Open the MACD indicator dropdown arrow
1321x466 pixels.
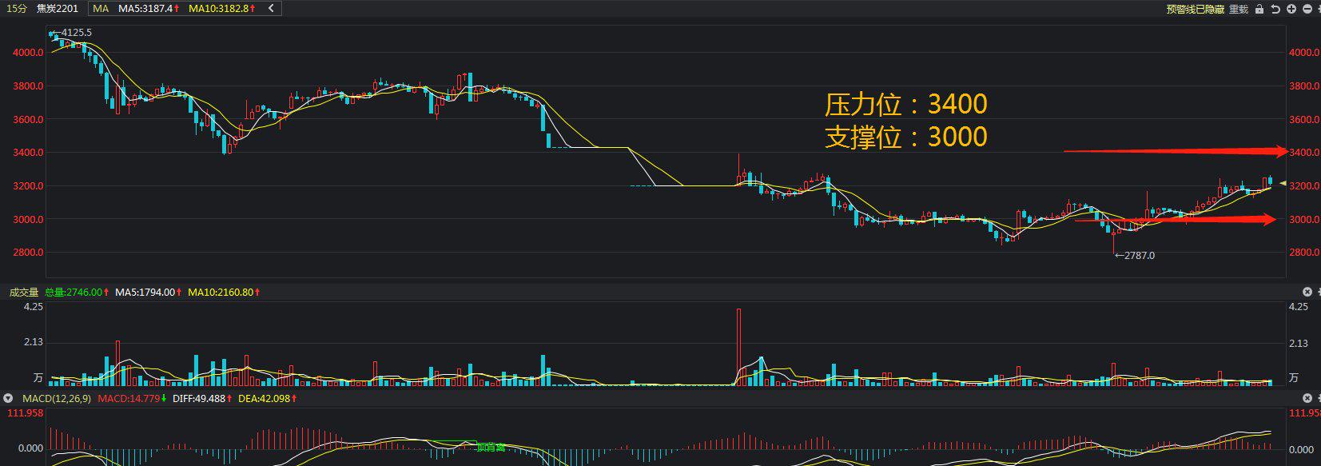[9, 397]
